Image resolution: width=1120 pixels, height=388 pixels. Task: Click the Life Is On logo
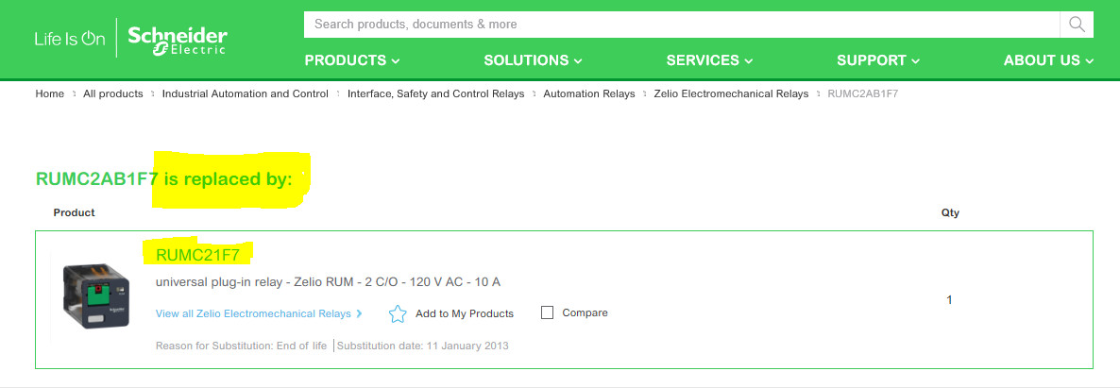point(69,39)
